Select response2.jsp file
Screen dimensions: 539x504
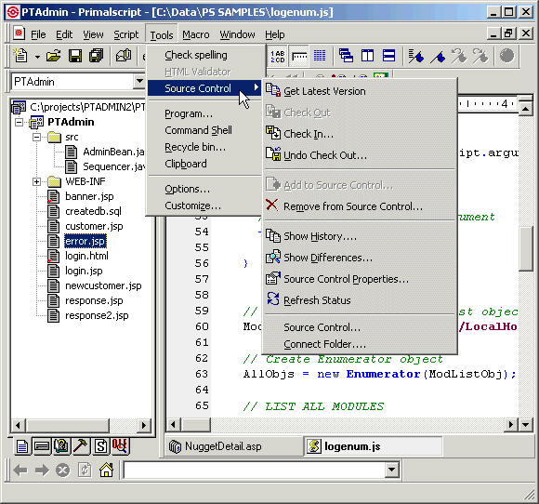click(x=97, y=315)
